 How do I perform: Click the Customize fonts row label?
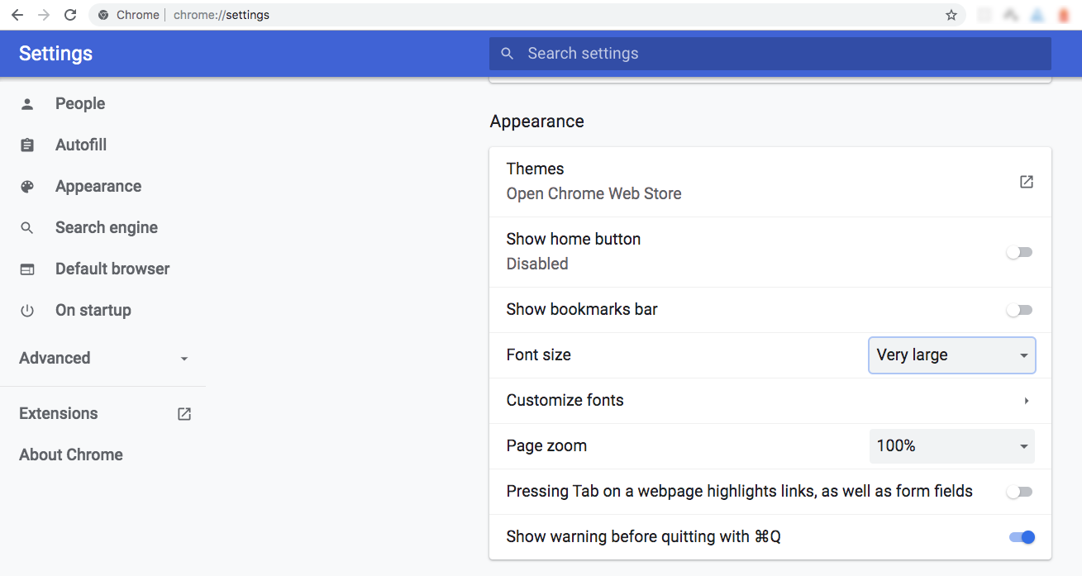(565, 401)
